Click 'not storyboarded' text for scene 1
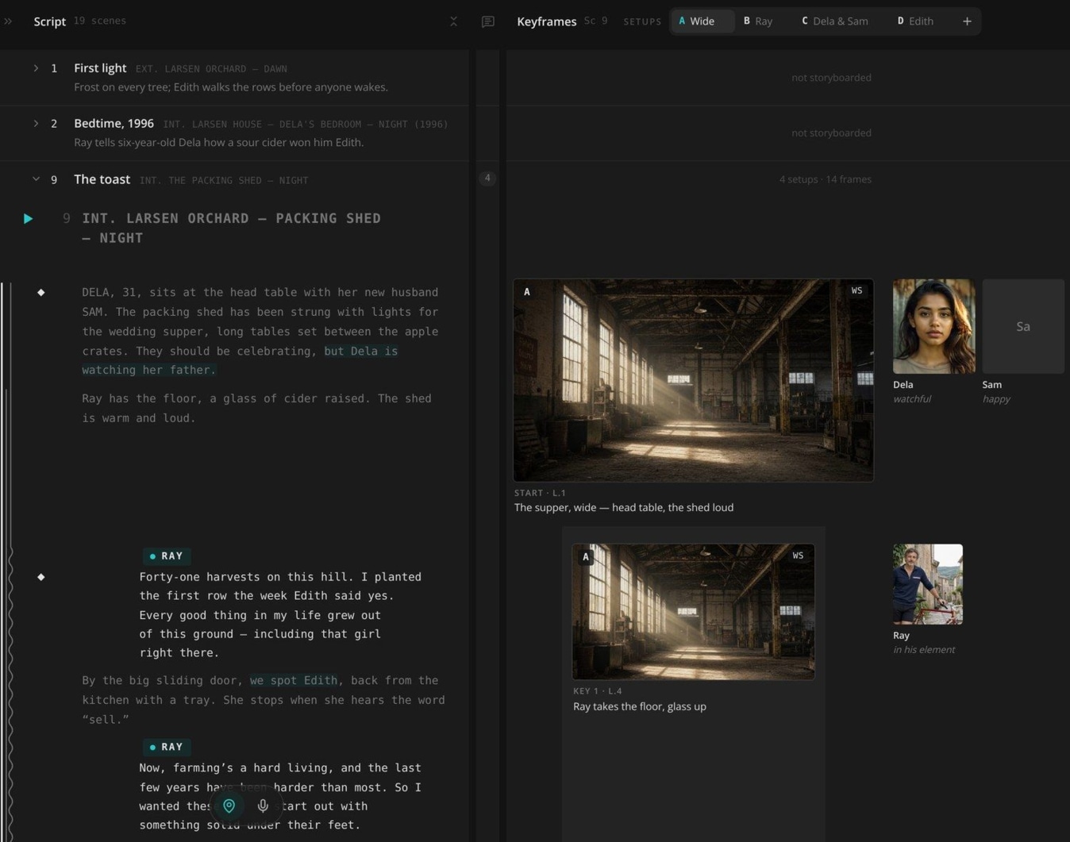 pyautogui.click(x=831, y=78)
